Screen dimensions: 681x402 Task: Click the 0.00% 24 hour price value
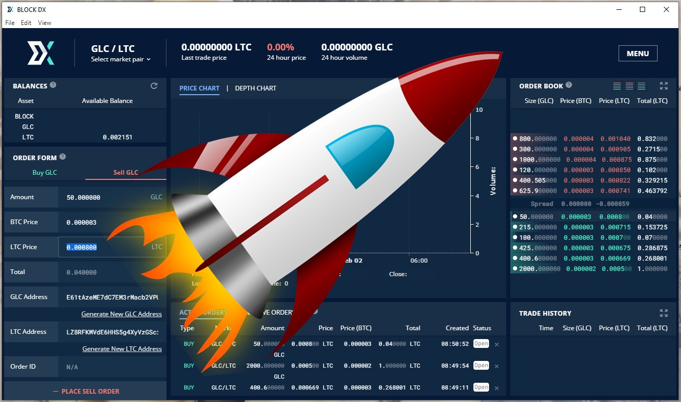point(280,47)
